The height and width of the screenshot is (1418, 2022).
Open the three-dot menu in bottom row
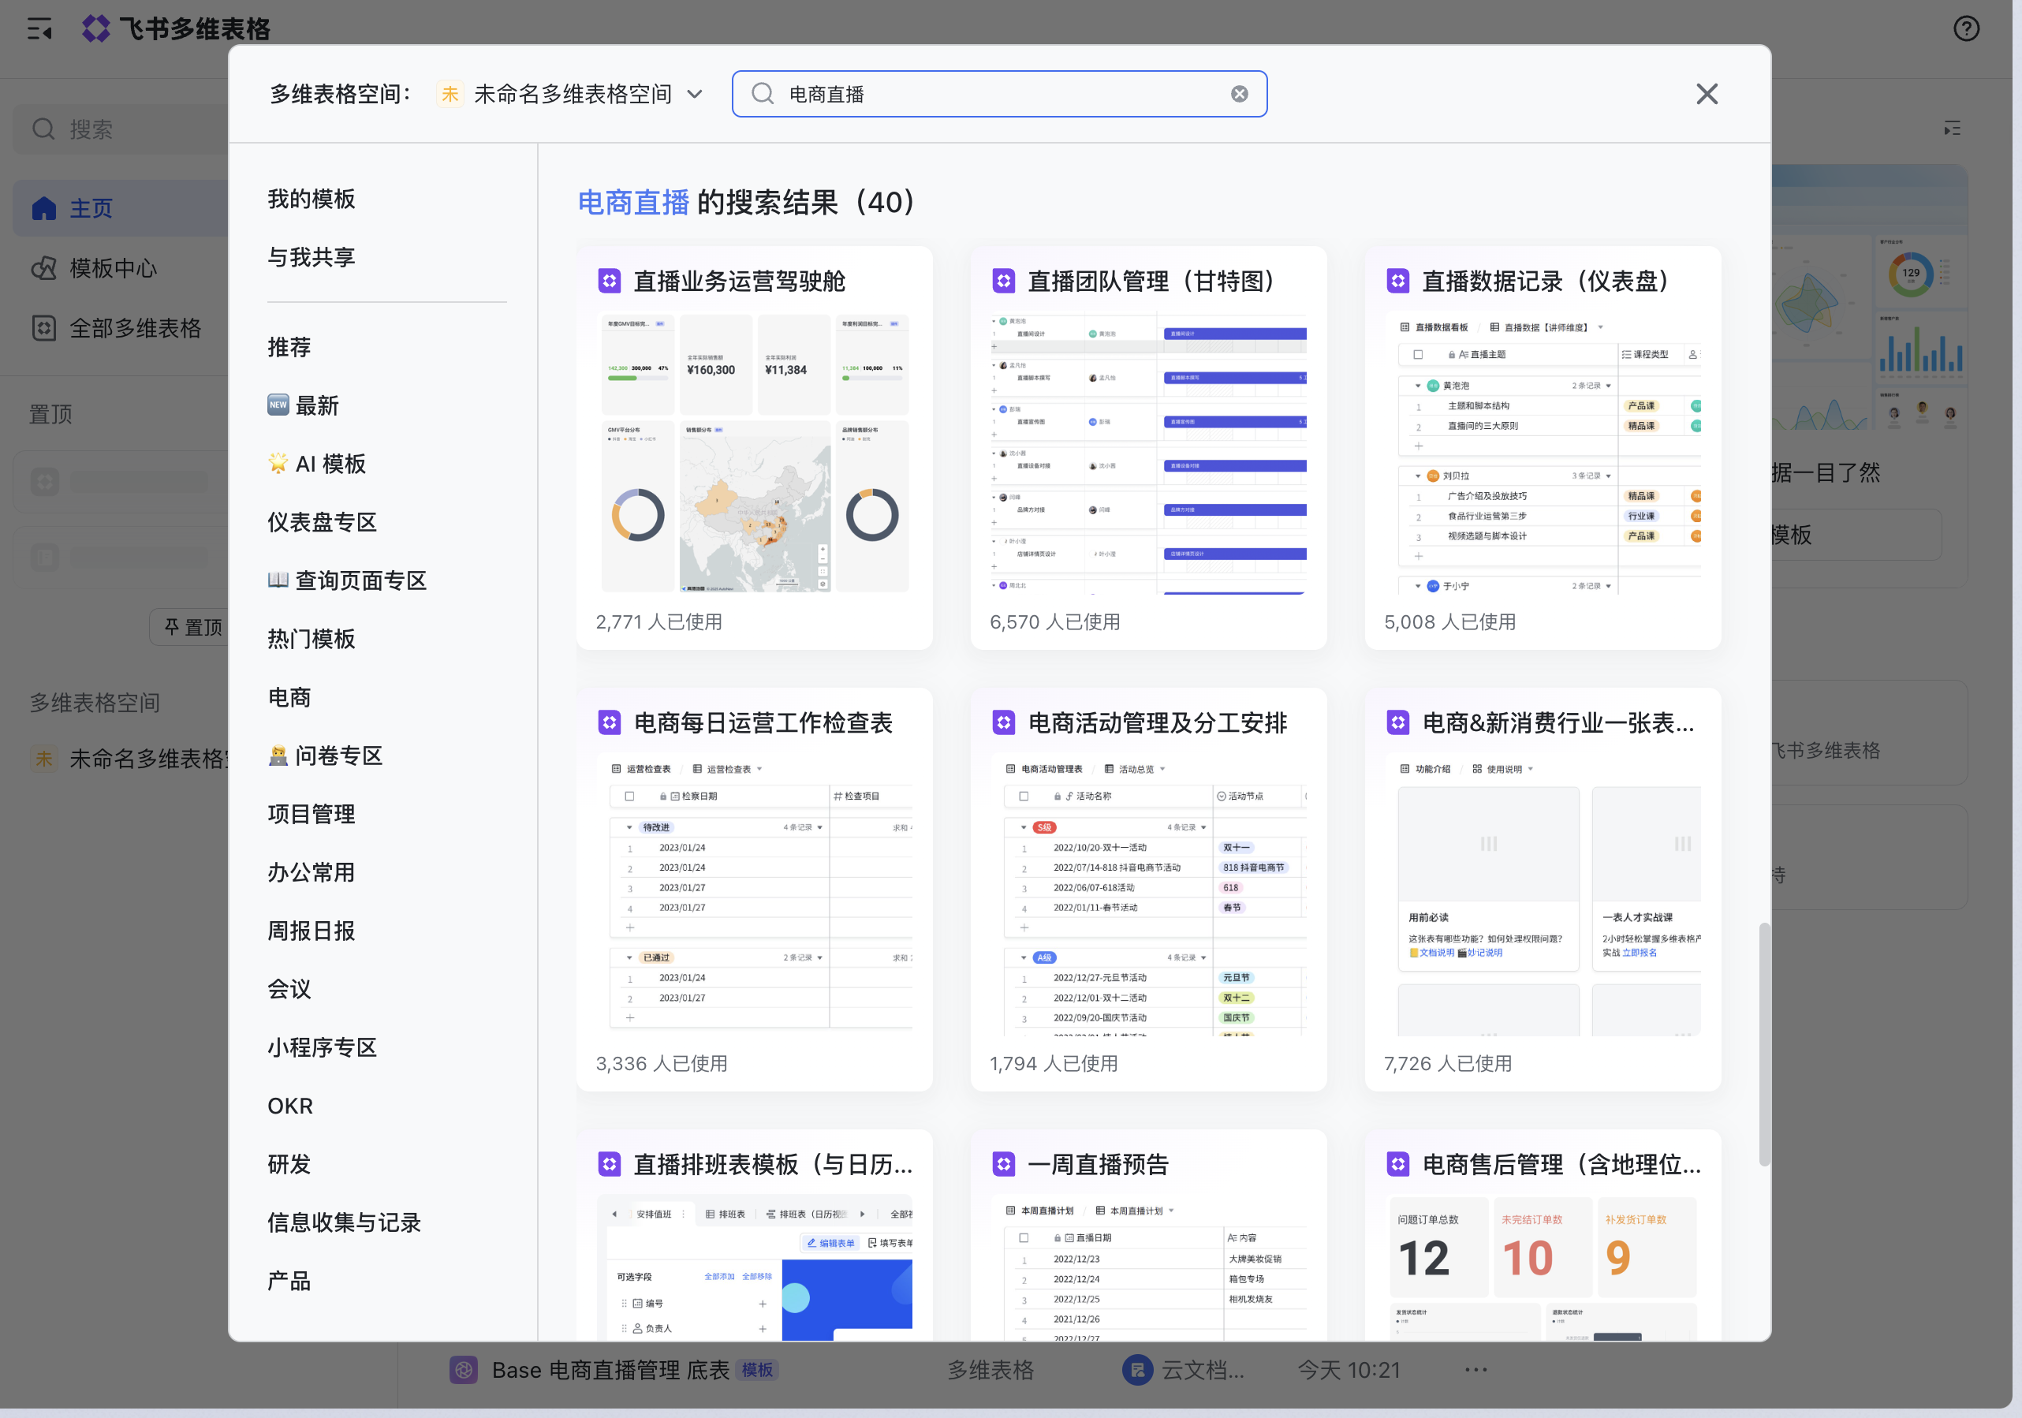pyautogui.click(x=1476, y=1370)
